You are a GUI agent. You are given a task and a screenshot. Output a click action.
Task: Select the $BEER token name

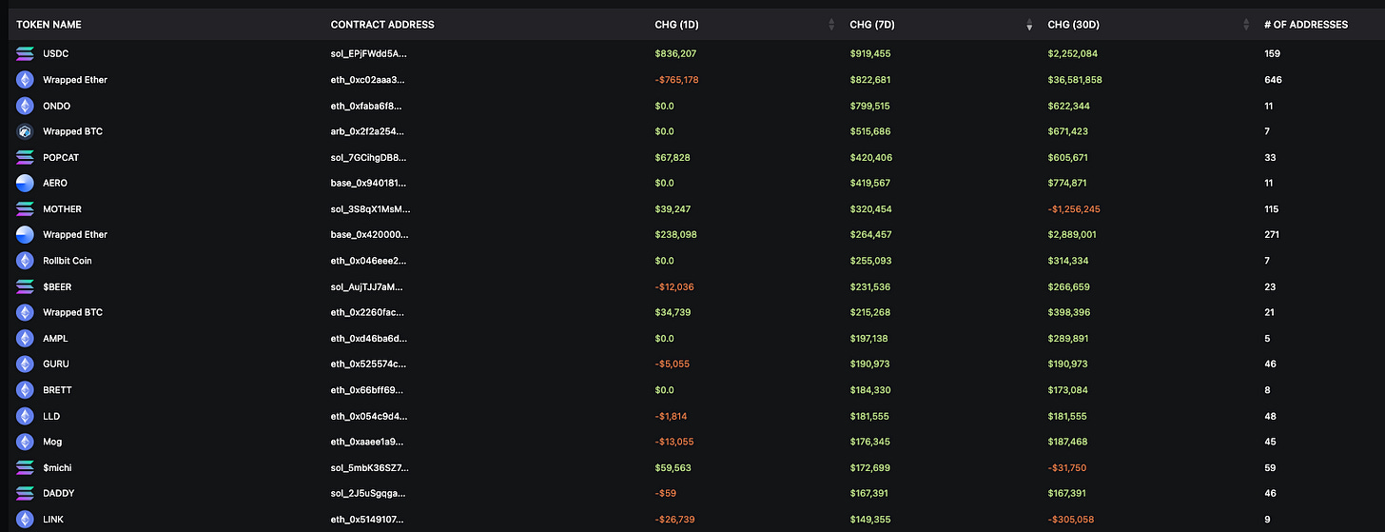click(x=57, y=286)
